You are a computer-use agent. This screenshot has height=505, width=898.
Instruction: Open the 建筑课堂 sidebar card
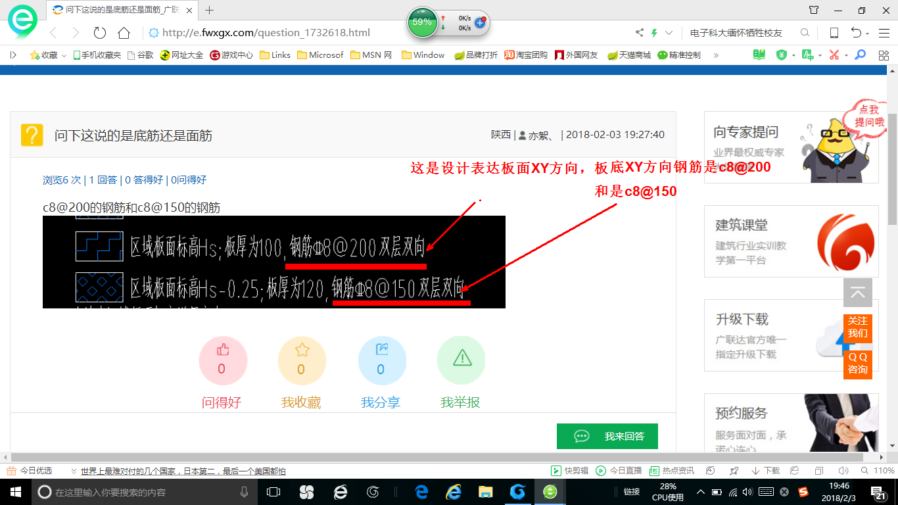point(791,241)
